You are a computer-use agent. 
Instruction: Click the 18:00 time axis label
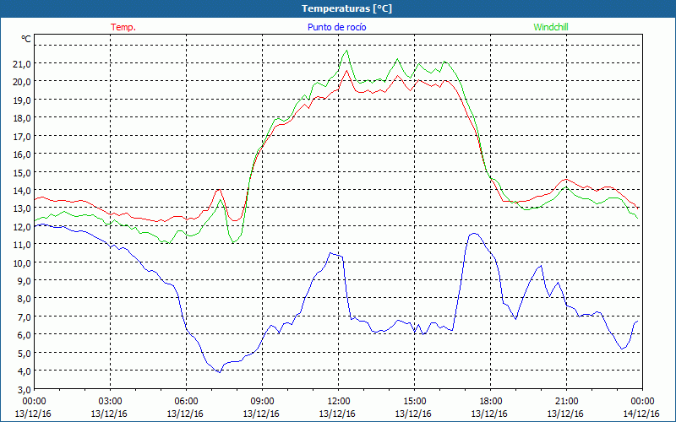click(x=490, y=402)
